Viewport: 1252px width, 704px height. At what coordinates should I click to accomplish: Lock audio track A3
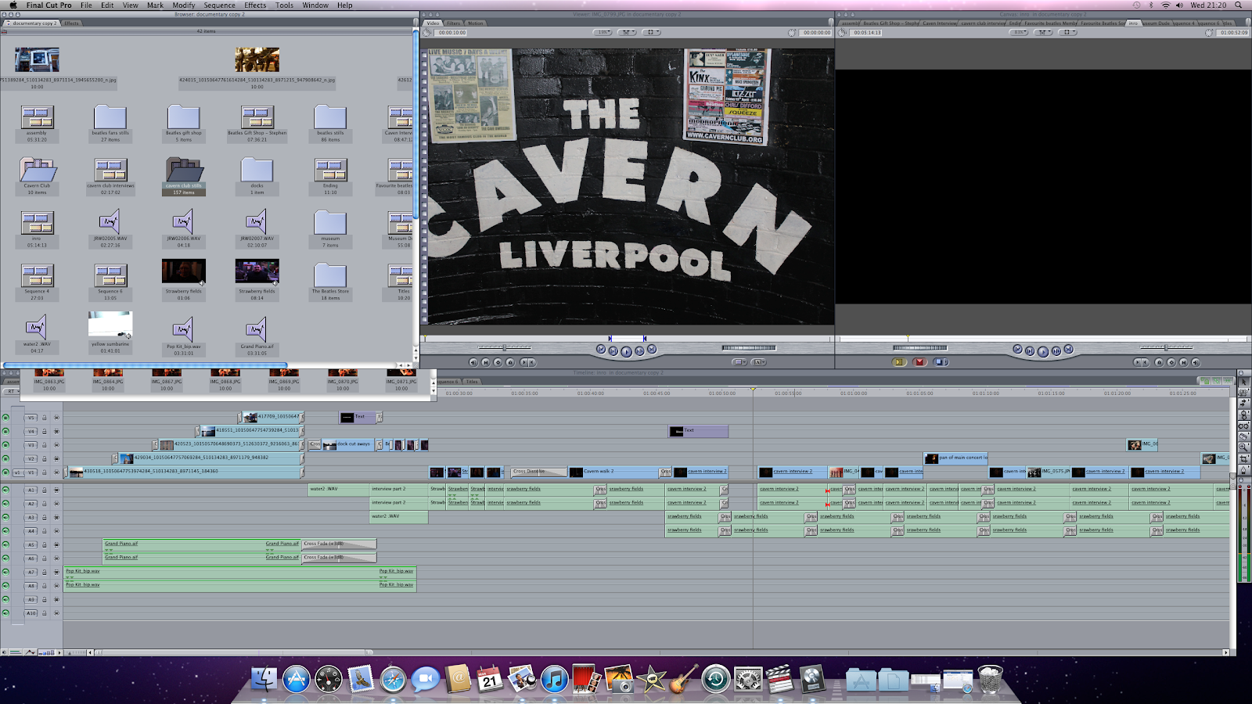pyautogui.click(x=45, y=518)
